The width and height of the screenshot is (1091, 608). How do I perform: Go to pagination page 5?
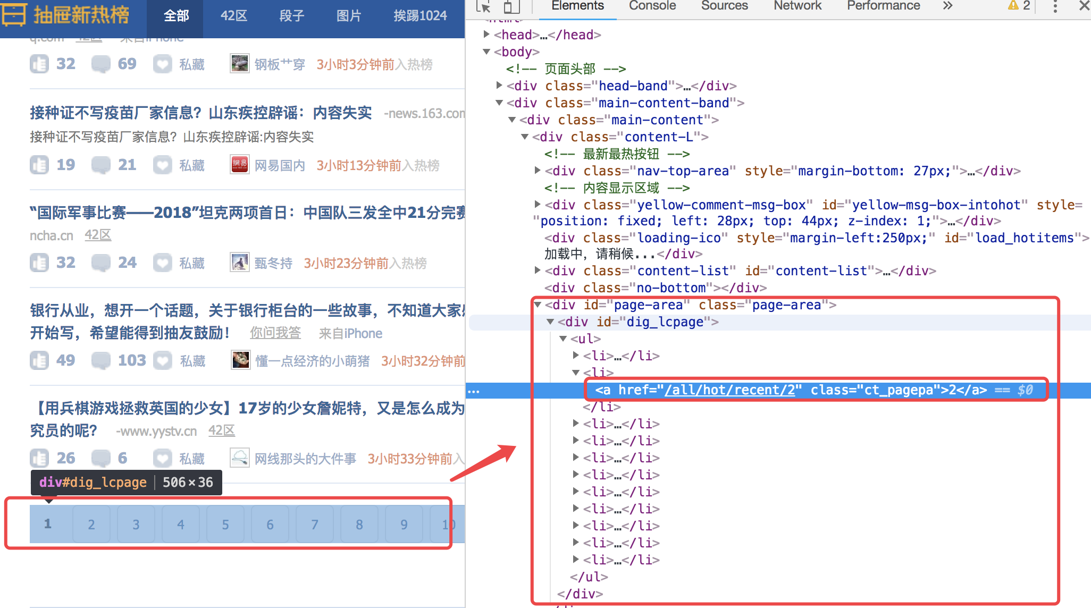pos(225,525)
